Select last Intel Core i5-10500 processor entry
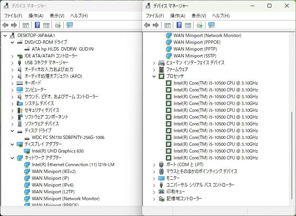296x216 pixels. [x=216, y=158]
